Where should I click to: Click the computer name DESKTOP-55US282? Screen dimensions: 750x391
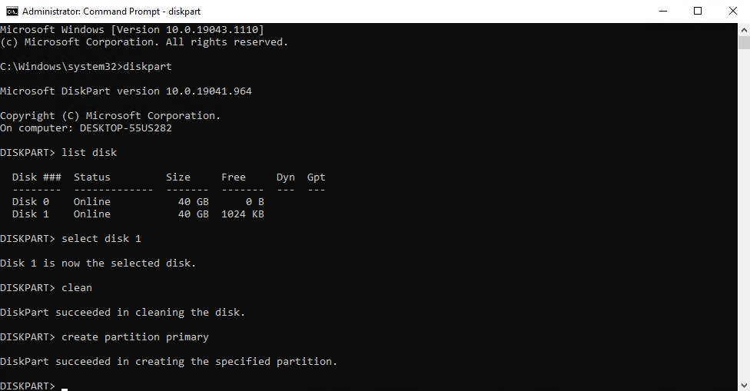[126, 128]
